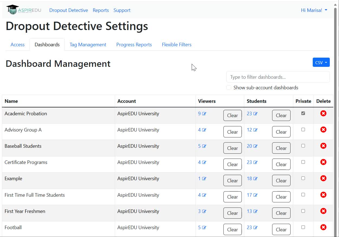
Task: Edit viewers for Certificate Programs
Action: point(204,162)
